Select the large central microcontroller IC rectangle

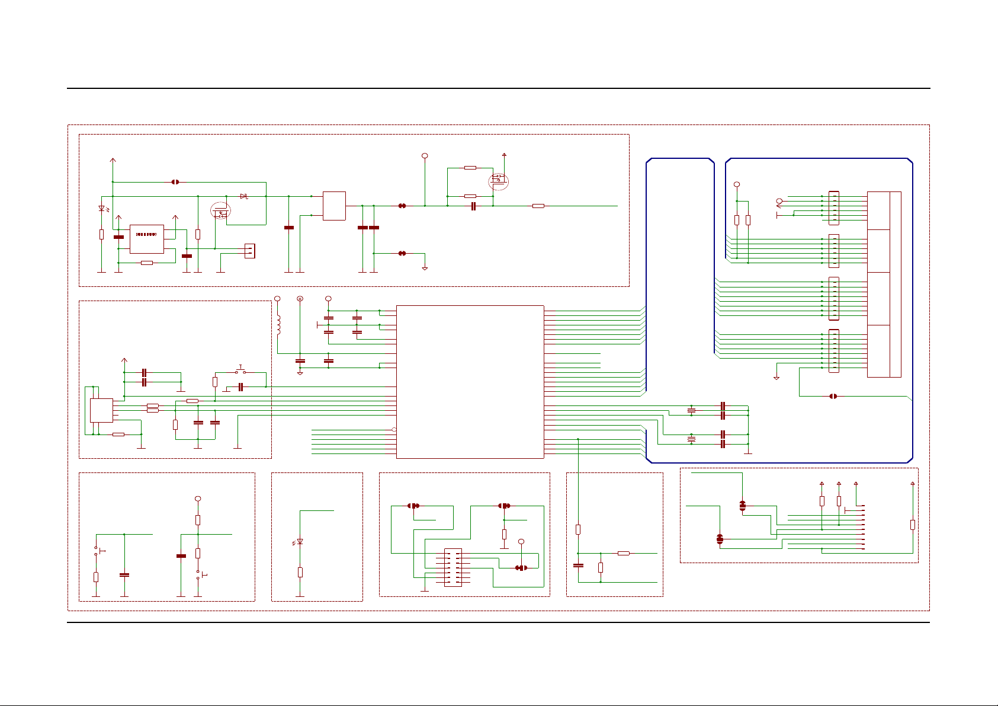470,382
